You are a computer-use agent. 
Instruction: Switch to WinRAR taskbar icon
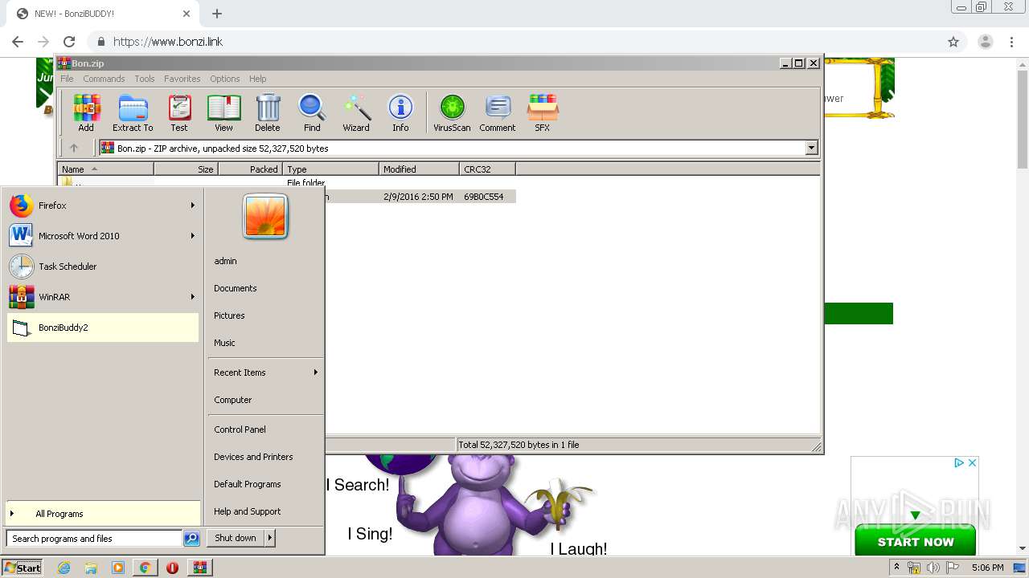click(x=199, y=568)
